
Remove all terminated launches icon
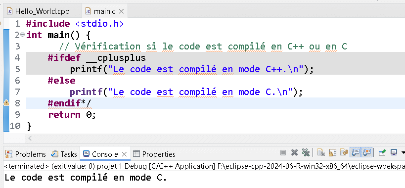[306, 152]
